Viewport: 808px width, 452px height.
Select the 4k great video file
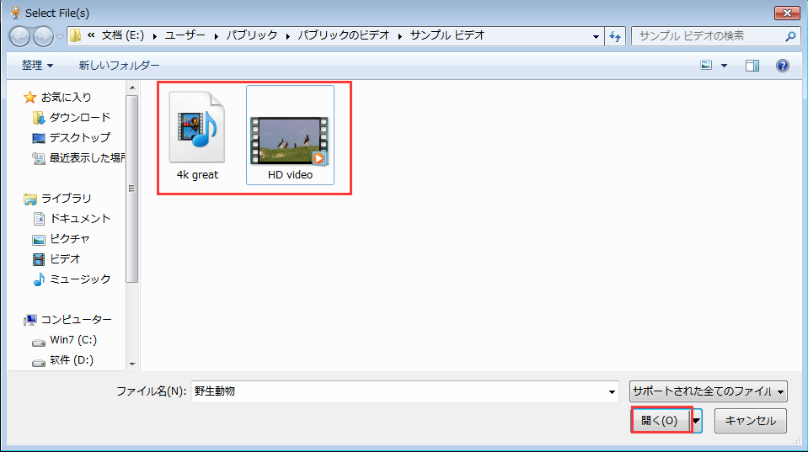(x=197, y=136)
